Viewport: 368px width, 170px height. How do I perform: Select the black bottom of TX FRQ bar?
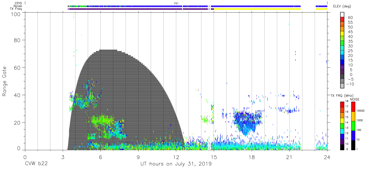(x=342, y=147)
